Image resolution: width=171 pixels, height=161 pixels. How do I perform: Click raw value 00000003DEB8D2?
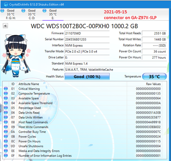pyautogui.click(x=148, y=127)
